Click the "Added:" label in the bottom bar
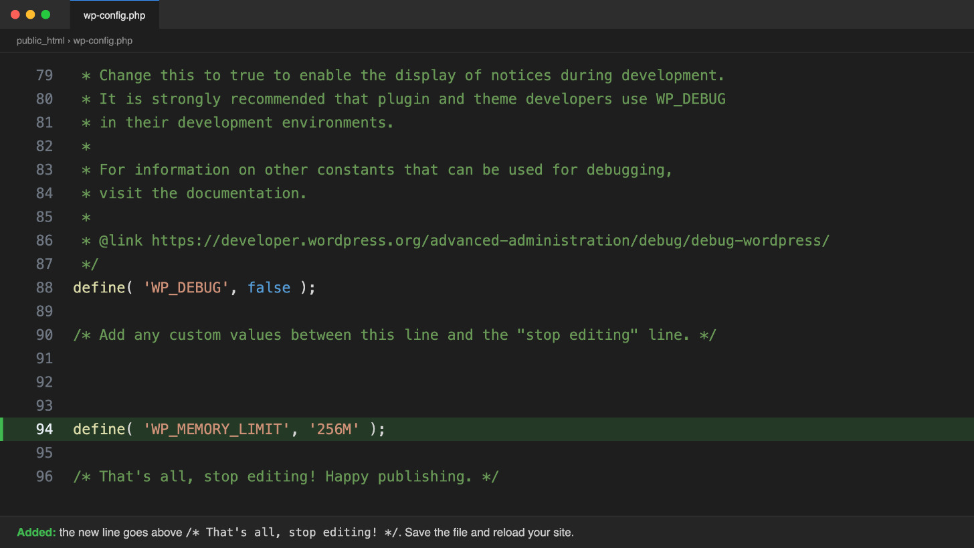974x548 pixels. coord(36,533)
